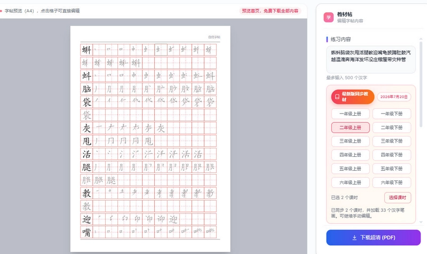The height and width of the screenshot is (254, 427).
Task: Click the 下载超清 (PDF) button
Action: [x=373, y=237]
